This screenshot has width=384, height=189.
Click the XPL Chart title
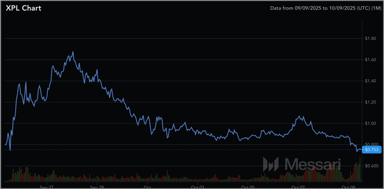[x=23, y=8]
